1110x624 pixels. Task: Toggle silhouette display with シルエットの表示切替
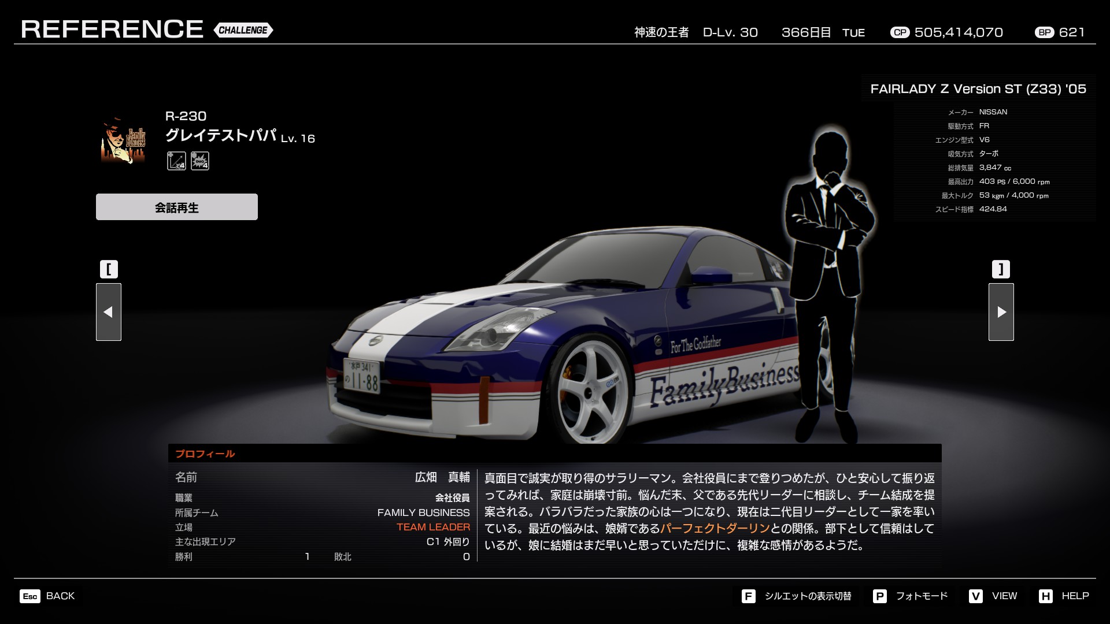[808, 596]
